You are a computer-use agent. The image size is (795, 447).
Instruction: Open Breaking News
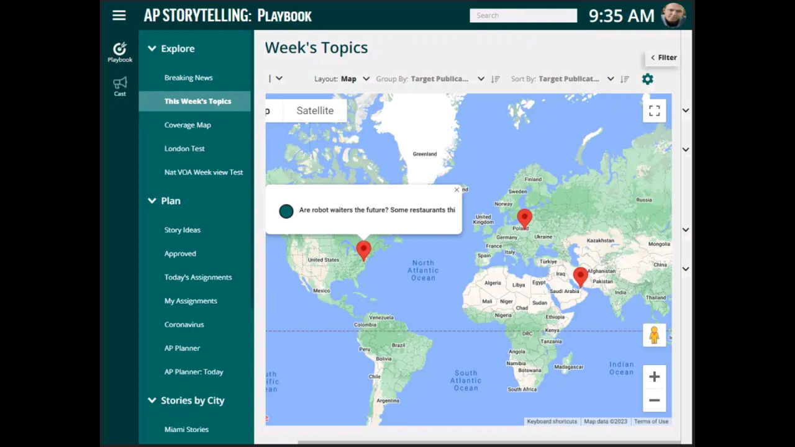(188, 78)
